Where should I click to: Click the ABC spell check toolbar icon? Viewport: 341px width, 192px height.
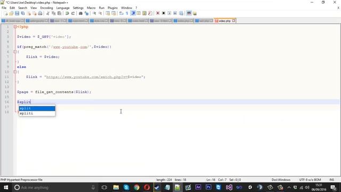(x=189, y=13)
